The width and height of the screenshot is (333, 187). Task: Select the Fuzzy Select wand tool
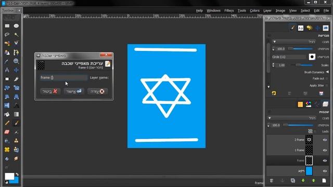[16, 35]
